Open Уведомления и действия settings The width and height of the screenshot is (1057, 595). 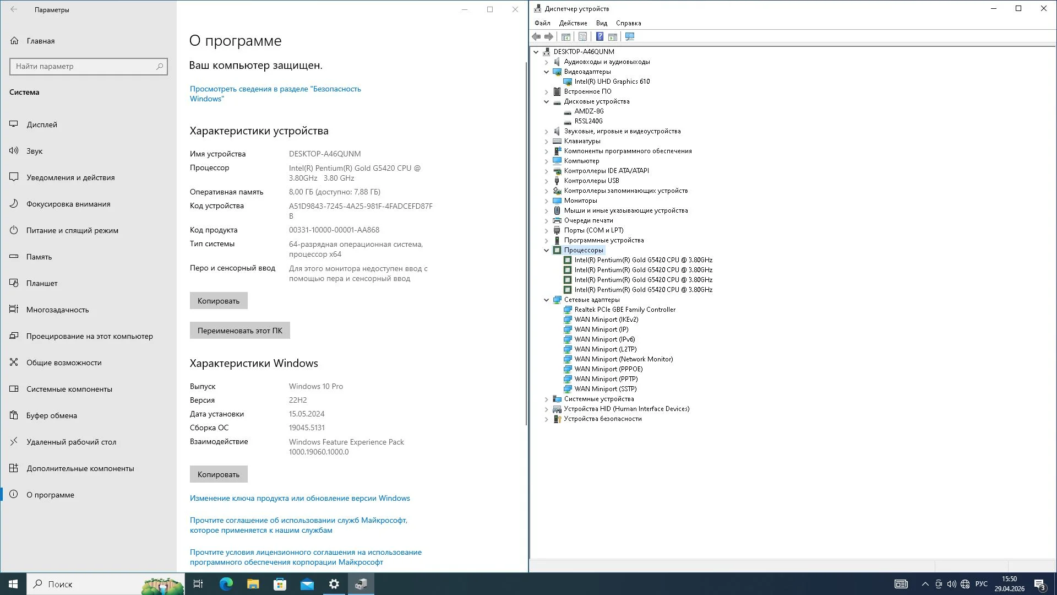coord(88,177)
